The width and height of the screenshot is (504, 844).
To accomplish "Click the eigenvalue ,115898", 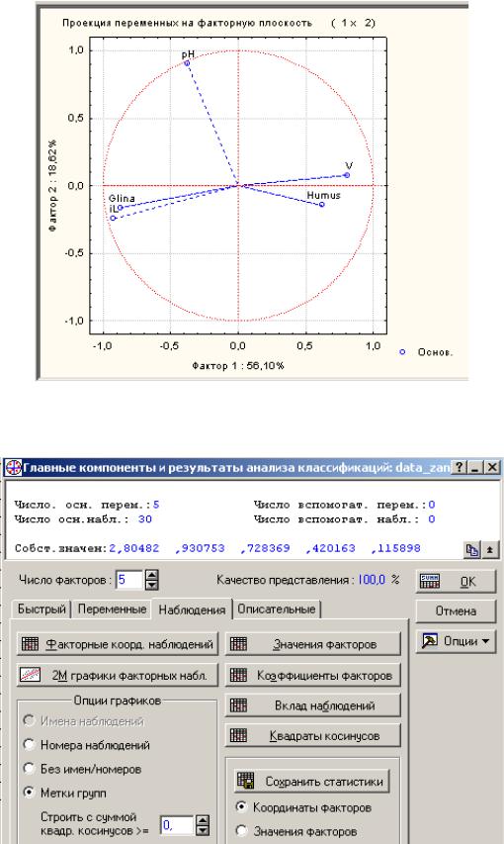I will pyautogui.click(x=396, y=548).
